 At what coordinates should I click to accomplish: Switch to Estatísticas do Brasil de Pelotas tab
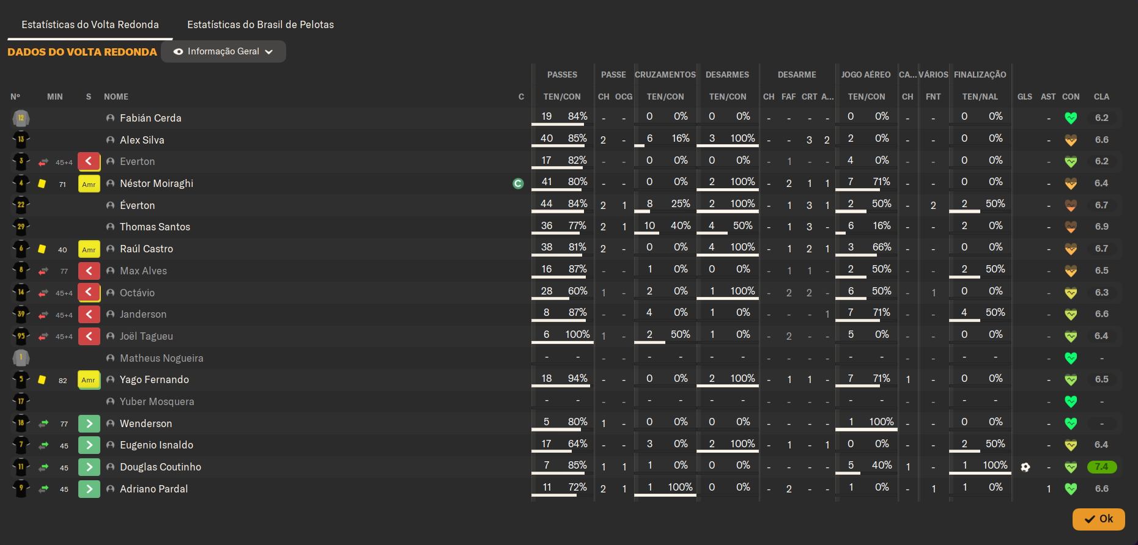(x=260, y=24)
